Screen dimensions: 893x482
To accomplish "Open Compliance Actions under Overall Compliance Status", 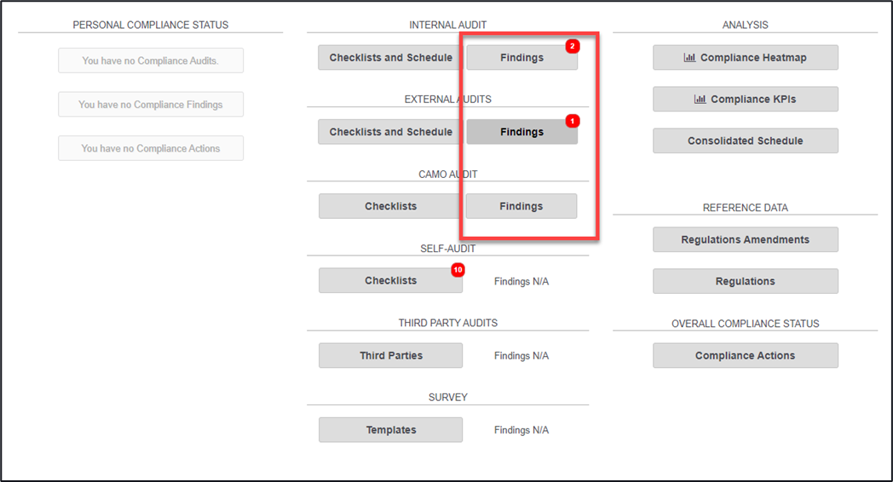I will (745, 356).
